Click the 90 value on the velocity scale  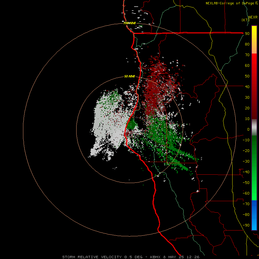tap(247, 34)
